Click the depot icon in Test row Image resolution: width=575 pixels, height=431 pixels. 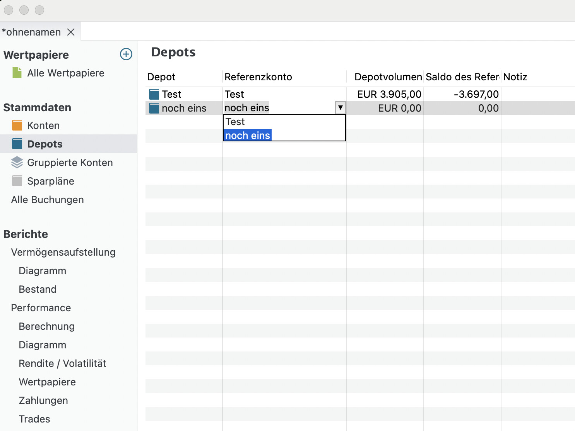click(154, 94)
